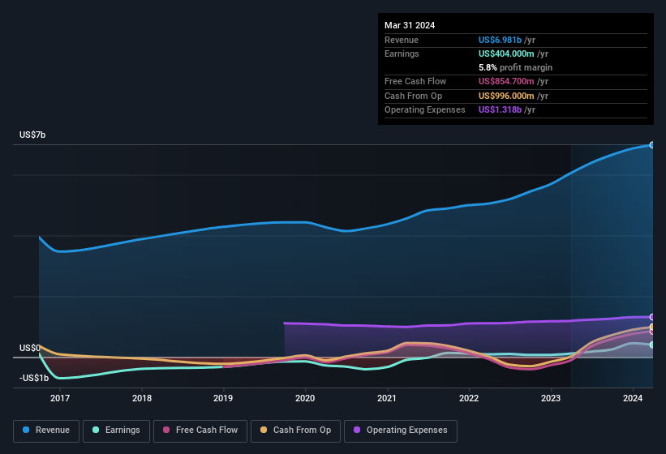666x454 pixels.
Task: Click the Free Cash Flow tooltip label
Action: (415, 81)
